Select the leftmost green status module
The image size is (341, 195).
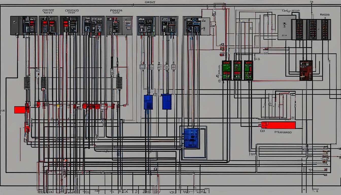click(x=226, y=70)
